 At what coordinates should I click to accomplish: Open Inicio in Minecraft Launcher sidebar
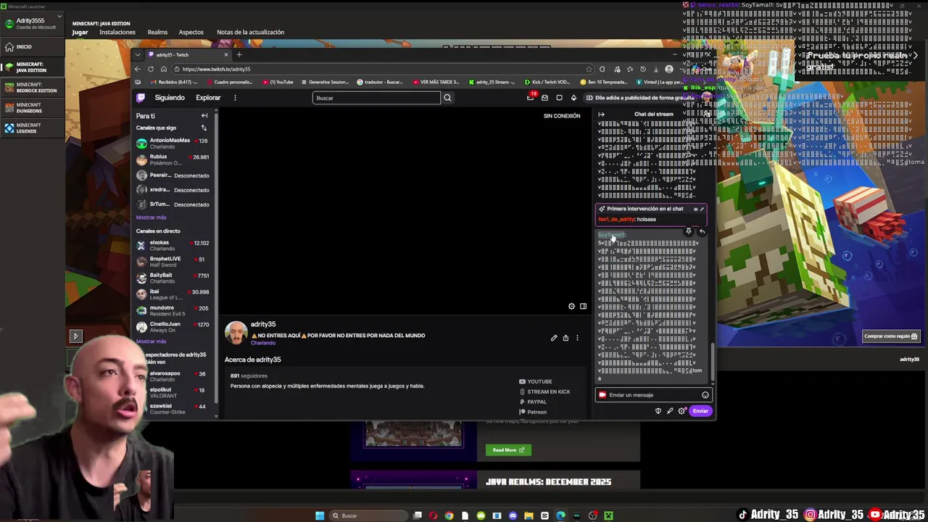(x=32, y=47)
